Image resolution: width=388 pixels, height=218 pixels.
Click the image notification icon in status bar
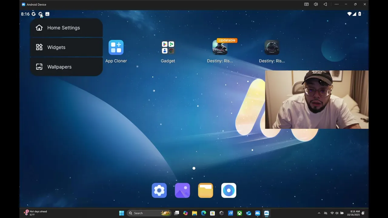(47, 14)
